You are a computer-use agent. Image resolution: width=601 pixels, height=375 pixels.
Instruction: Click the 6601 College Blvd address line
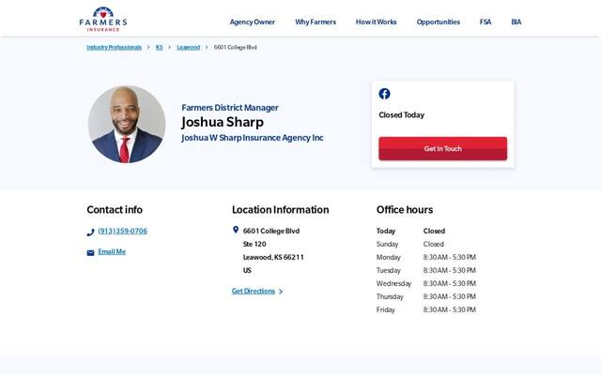coord(271,232)
